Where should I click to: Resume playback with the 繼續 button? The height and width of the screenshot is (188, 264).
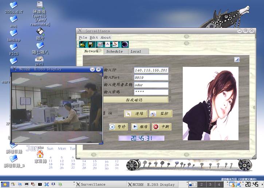click(x=140, y=127)
